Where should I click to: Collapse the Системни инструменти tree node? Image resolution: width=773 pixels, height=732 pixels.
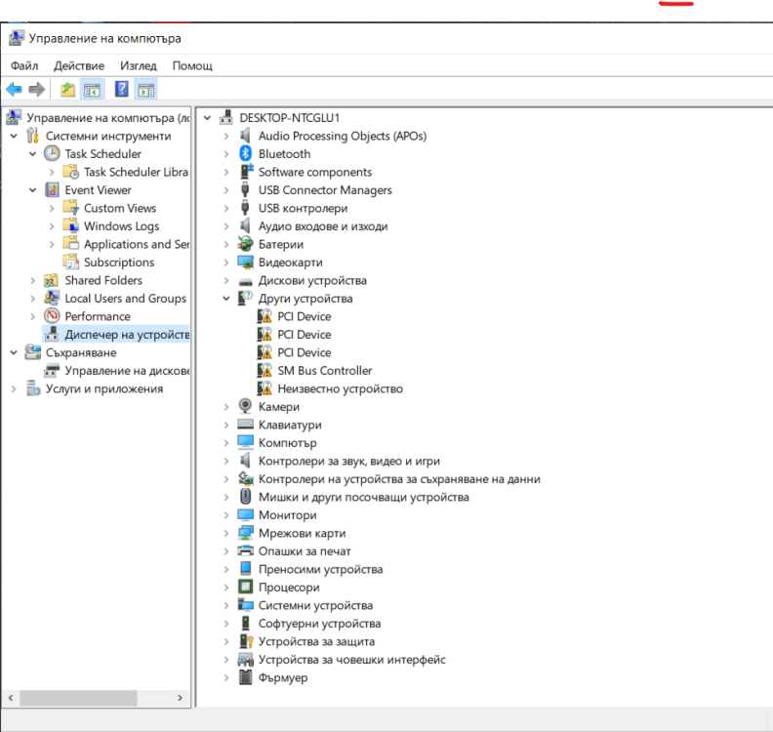point(14,136)
